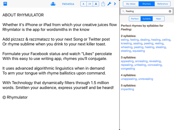The height and width of the screenshot is (130, 174).
Task: Select Syllable rhyme mode
Action: click(x=147, y=19)
